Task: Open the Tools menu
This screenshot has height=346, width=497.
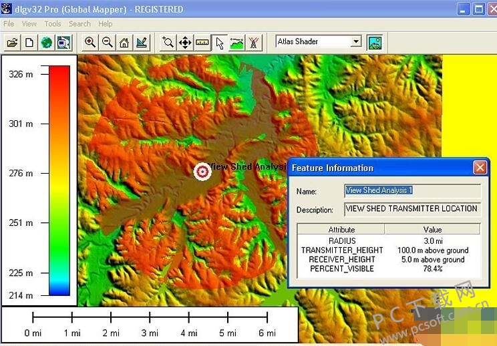Action: pos(53,24)
